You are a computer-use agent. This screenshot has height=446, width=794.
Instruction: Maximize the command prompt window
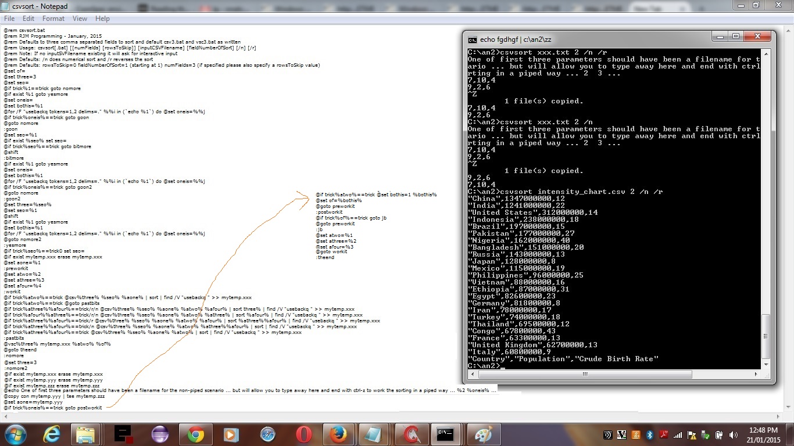735,36
